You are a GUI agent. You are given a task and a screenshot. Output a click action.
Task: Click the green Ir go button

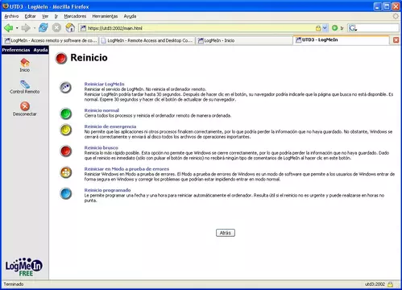pyautogui.click(x=338, y=27)
